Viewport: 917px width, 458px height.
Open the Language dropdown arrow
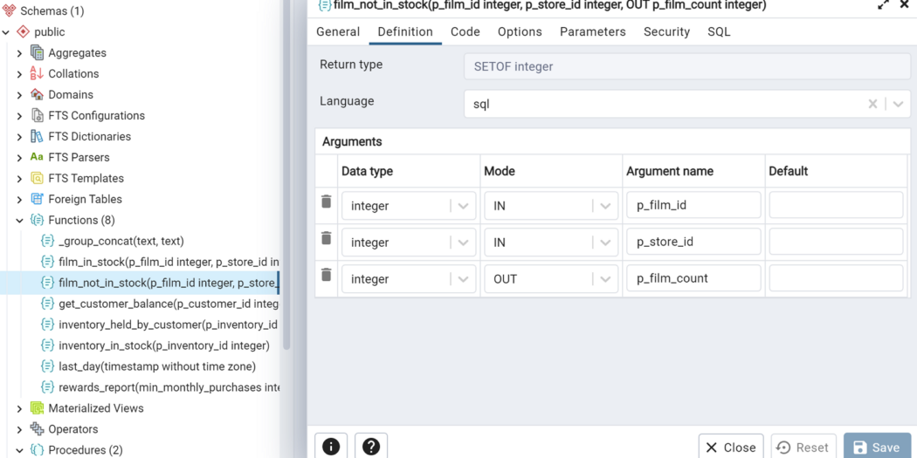point(899,104)
